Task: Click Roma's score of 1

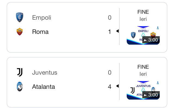Action: [110, 32]
